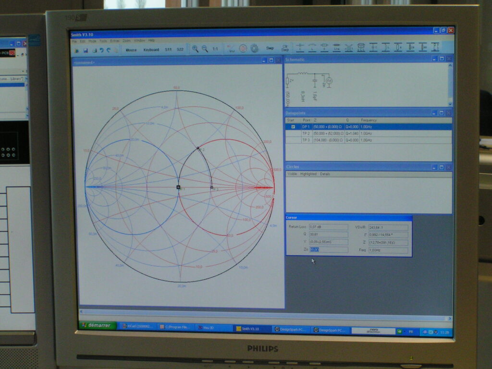This screenshot has width=492, height=369.
Task: Click the S11 toolbar button
Action: point(168,49)
